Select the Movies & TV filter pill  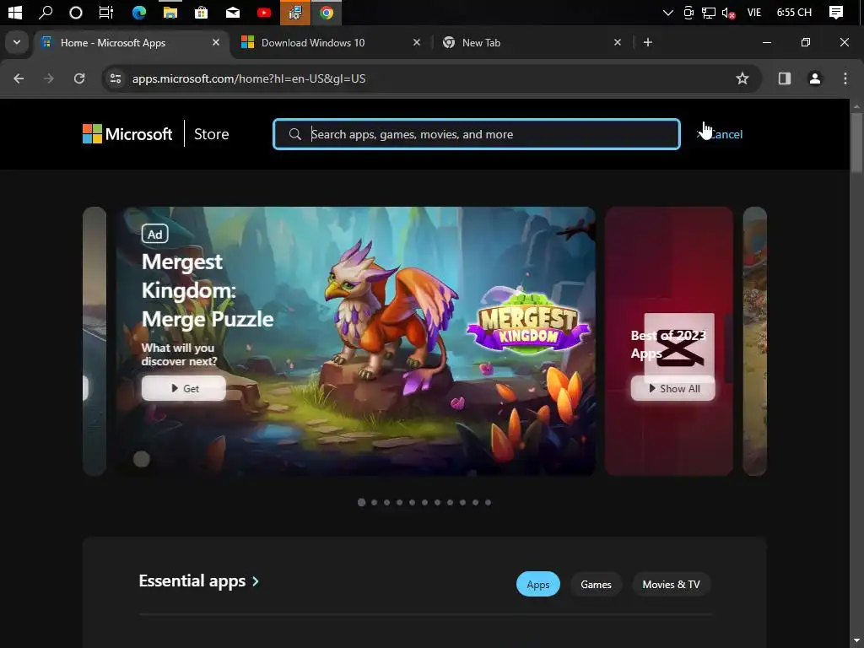[x=671, y=584]
